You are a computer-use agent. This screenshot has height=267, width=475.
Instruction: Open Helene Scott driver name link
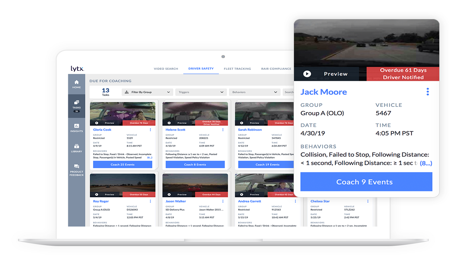[x=176, y=130]
